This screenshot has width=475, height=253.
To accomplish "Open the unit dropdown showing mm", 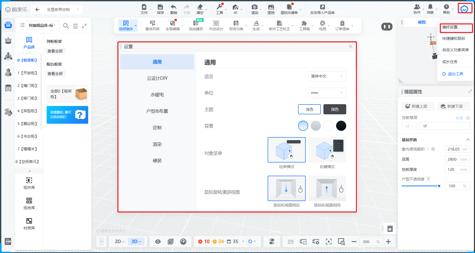I will pos(327,93).
